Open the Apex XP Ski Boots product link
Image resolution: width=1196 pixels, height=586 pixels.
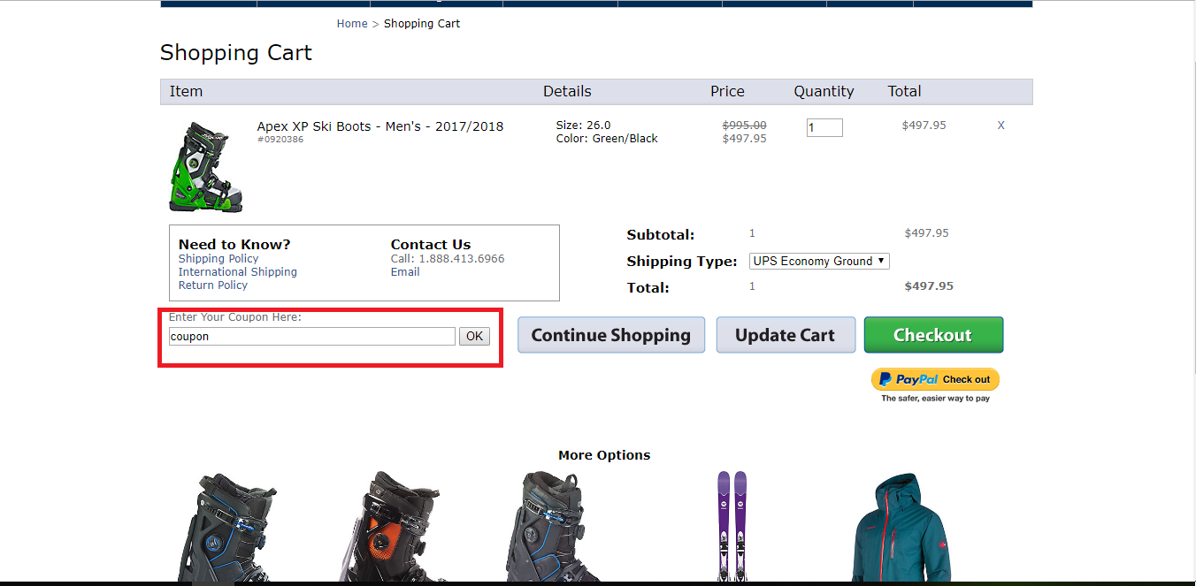pos(380,126)
